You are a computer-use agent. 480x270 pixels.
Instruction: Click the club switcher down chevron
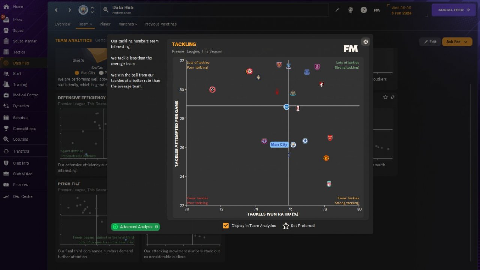(x=93, y=13)
